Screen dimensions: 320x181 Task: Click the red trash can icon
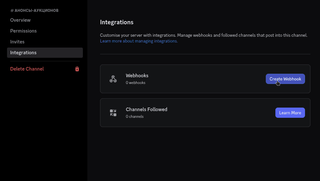tap(77, 69)
